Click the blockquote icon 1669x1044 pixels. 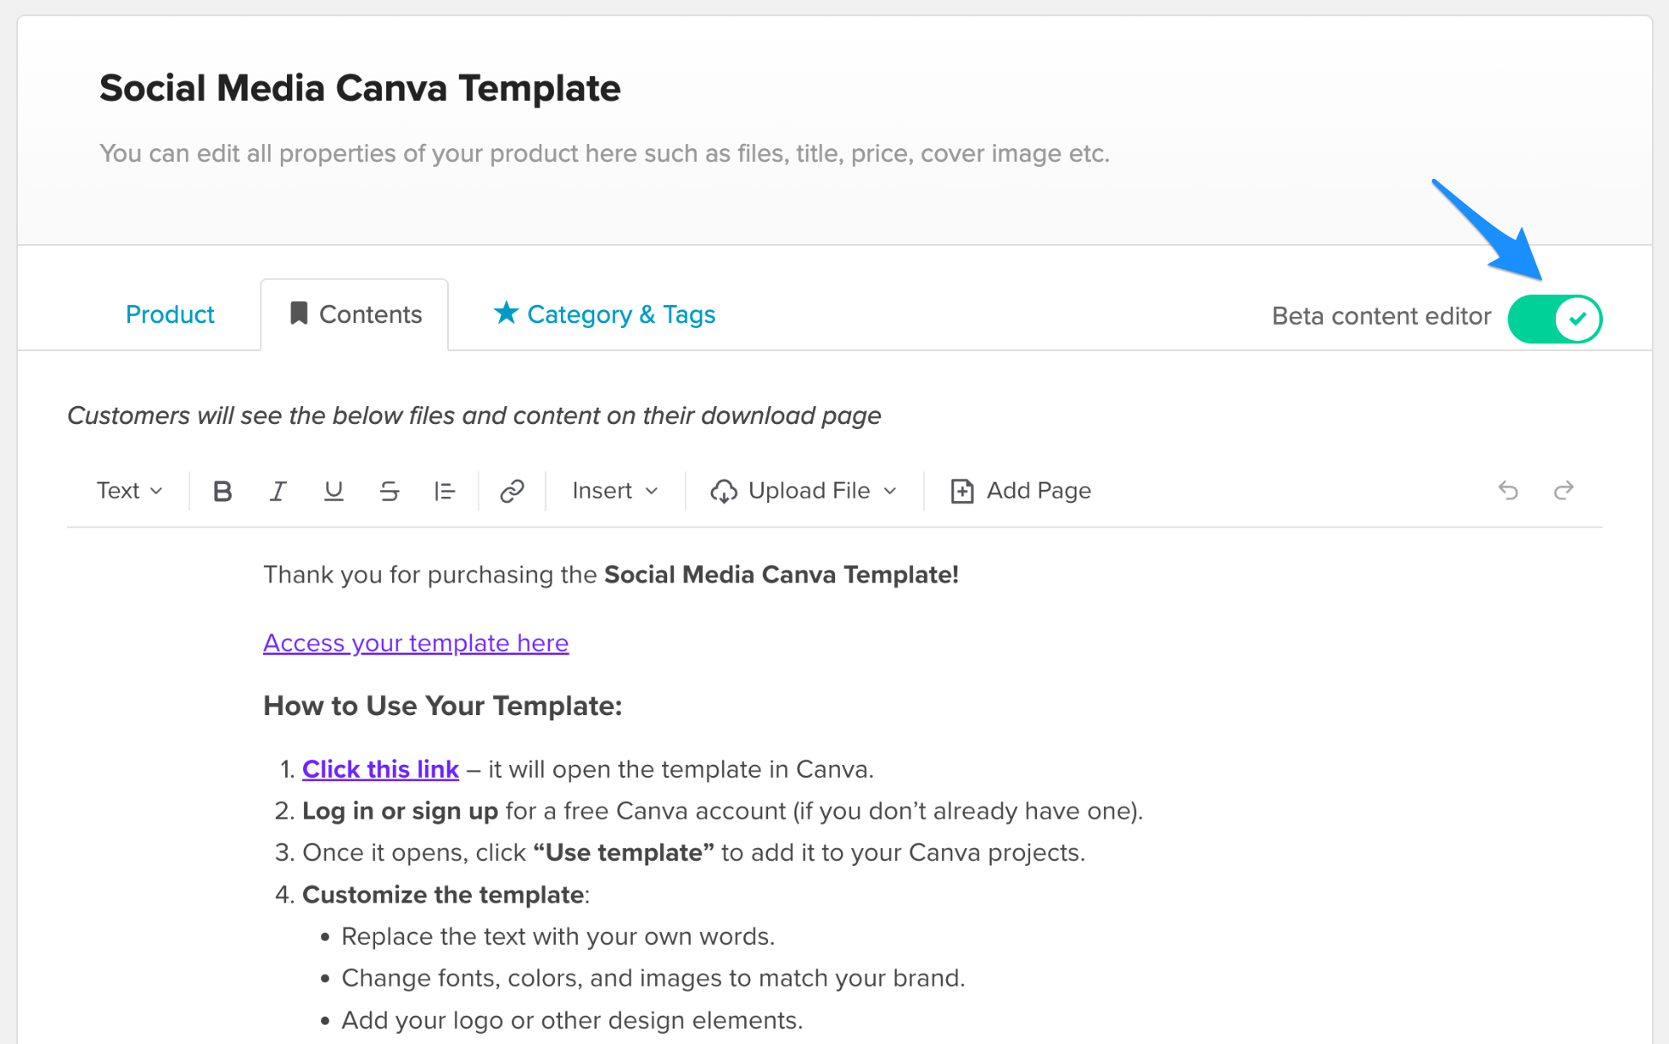point(444,491)
